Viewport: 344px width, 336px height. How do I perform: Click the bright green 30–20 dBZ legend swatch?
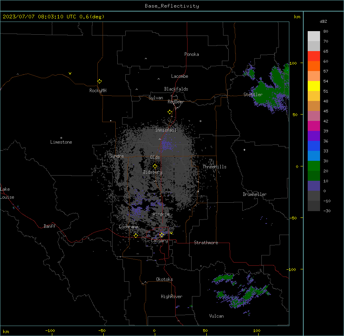[314, 166]
